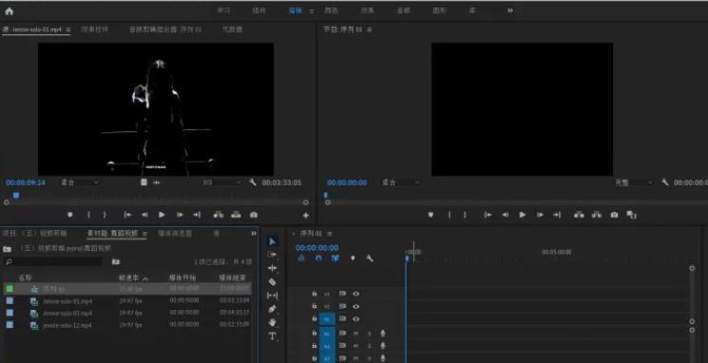The height and width of the screenshot is (363, 708).
Task: Open Program monitor wrench settings
Action: [x=665, y=182]
